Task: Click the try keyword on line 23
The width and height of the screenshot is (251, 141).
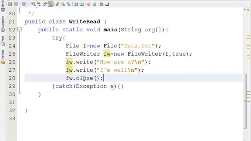Action: click(57, 38)
